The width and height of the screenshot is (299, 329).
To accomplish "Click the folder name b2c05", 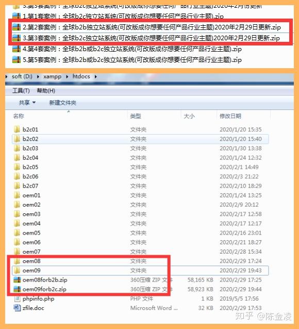I will coord(30,167).
